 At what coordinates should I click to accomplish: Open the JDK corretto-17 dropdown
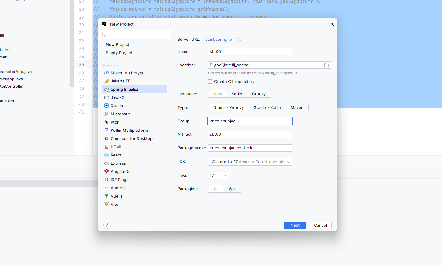click(x=250, y=162)
